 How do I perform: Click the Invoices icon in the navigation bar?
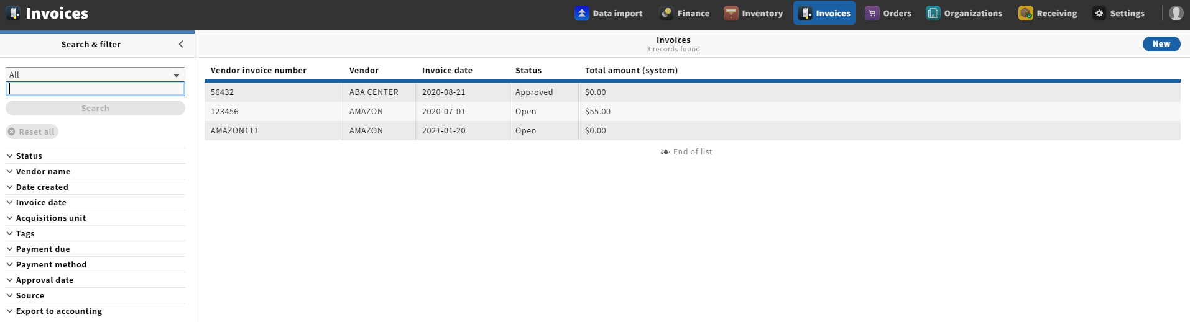click(x=805, y=13)
